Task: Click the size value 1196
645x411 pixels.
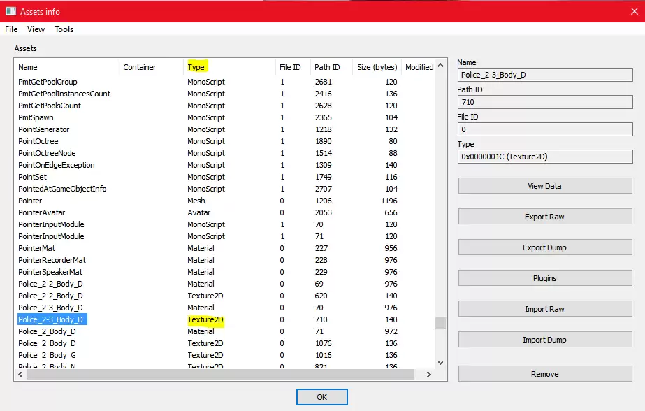Action: [x=389, y=201]
